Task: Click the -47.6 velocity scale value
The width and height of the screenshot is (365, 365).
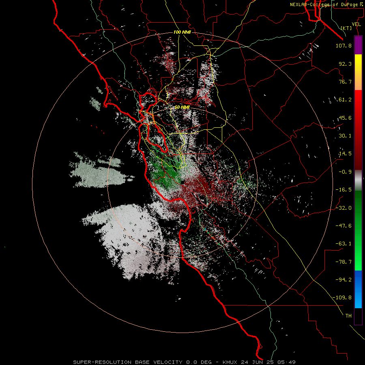Action: coord(344,226)
